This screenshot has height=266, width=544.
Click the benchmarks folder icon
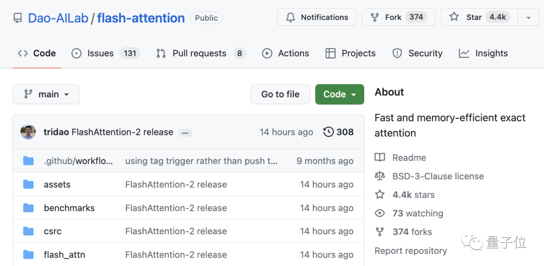28,208
